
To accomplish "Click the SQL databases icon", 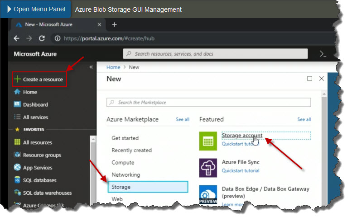I will (x=17, y=180).
